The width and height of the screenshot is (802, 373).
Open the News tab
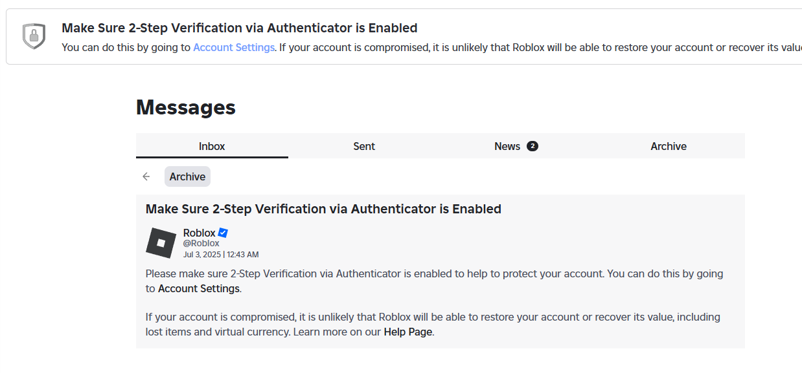point(516,146)
